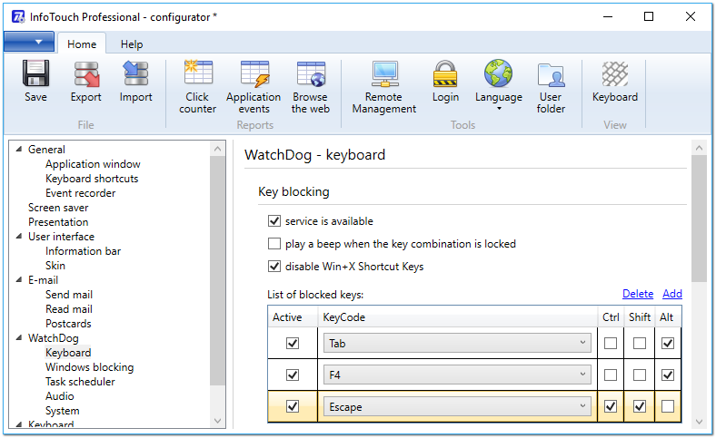
Task: Uncheck Active for the F4 row
Action: pyautogui.click(x=293, y=375)
